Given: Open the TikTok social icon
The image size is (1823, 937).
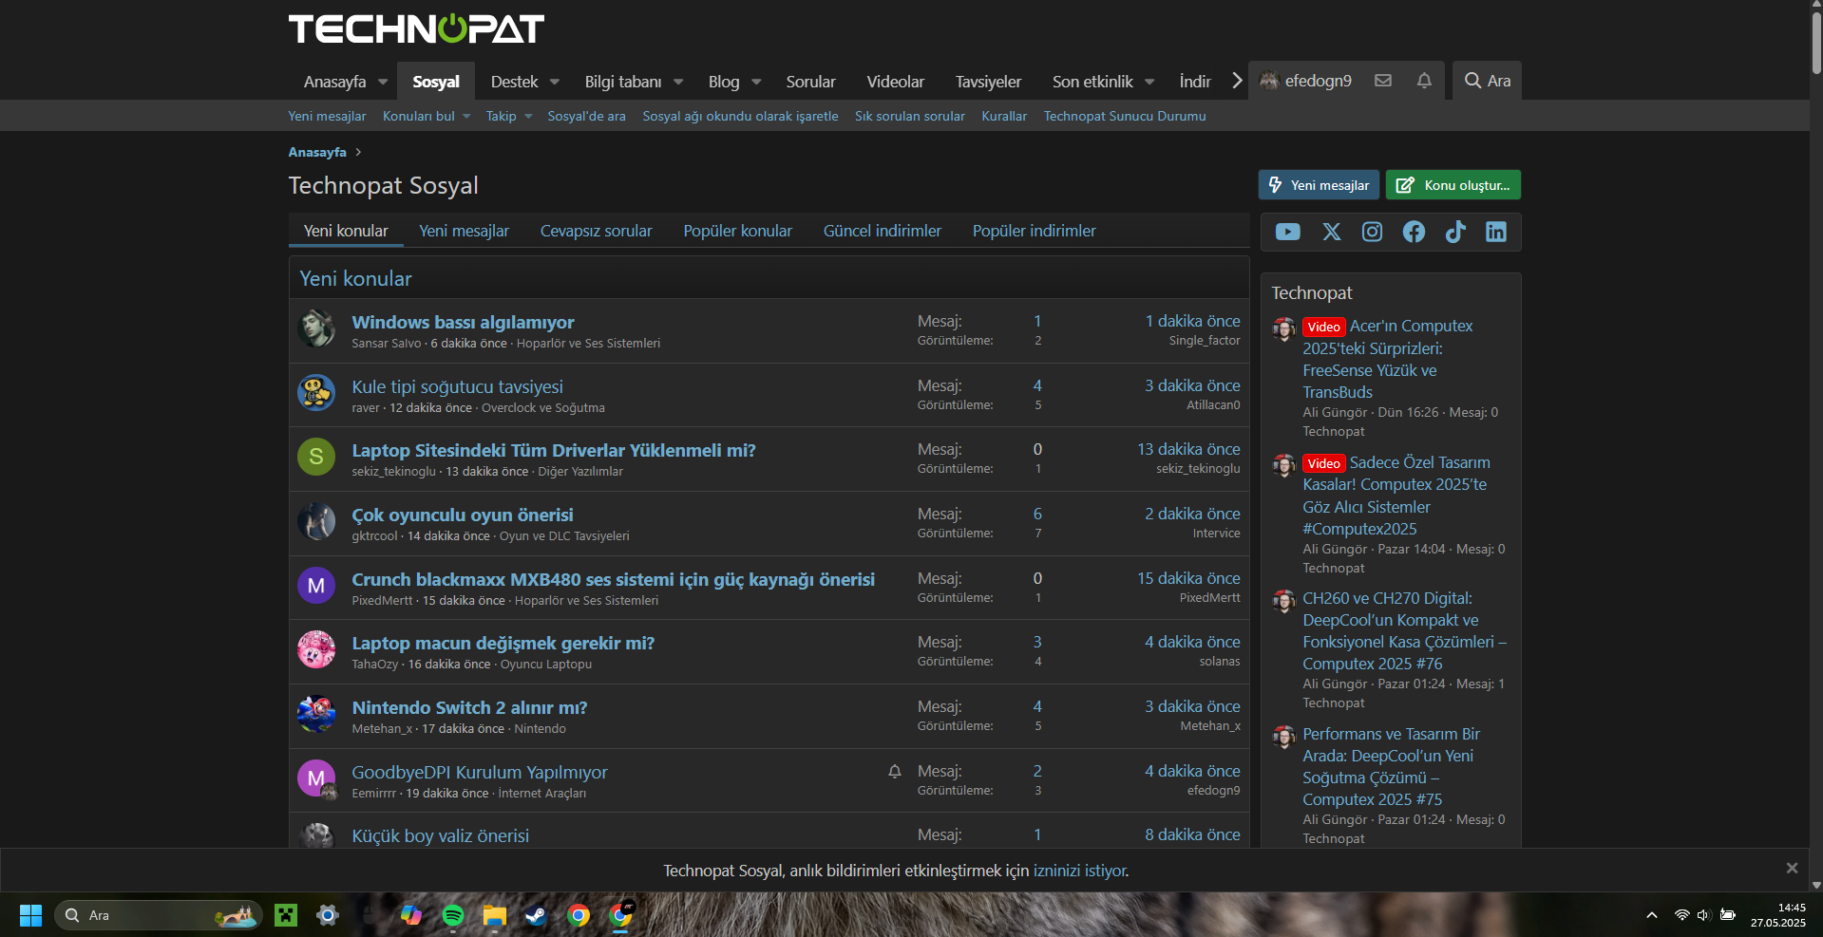Looking at the screenshot, I should pos(1455,232).
